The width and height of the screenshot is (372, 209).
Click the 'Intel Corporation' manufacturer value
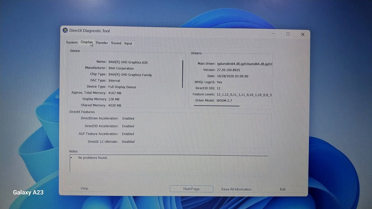tap(121, 69)
